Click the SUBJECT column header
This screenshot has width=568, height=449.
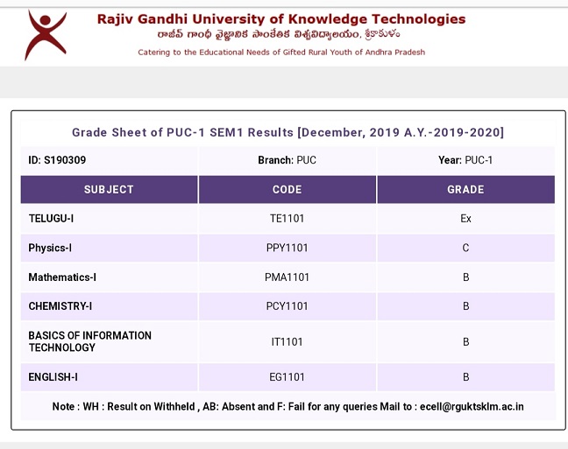[x=109, y=190]
